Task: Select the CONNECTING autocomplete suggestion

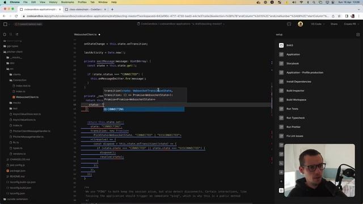Action: tap(143, 109)
